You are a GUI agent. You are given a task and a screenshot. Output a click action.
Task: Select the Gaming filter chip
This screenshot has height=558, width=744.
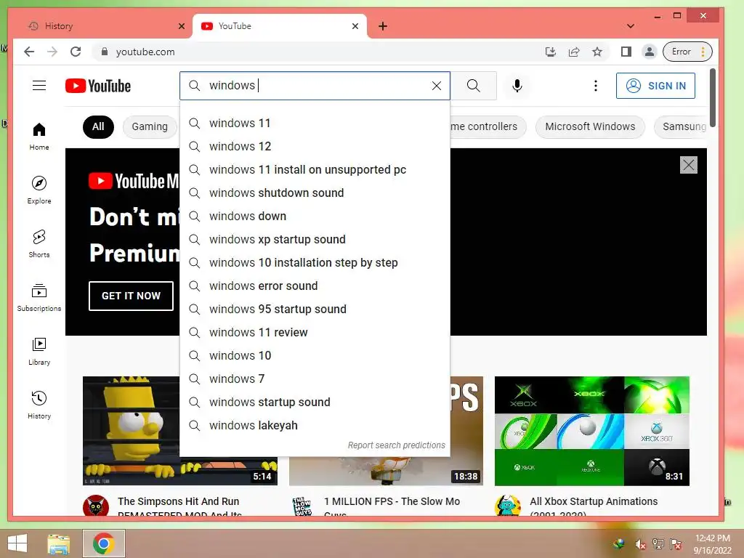pyautogui.click(x=150, y=126)
